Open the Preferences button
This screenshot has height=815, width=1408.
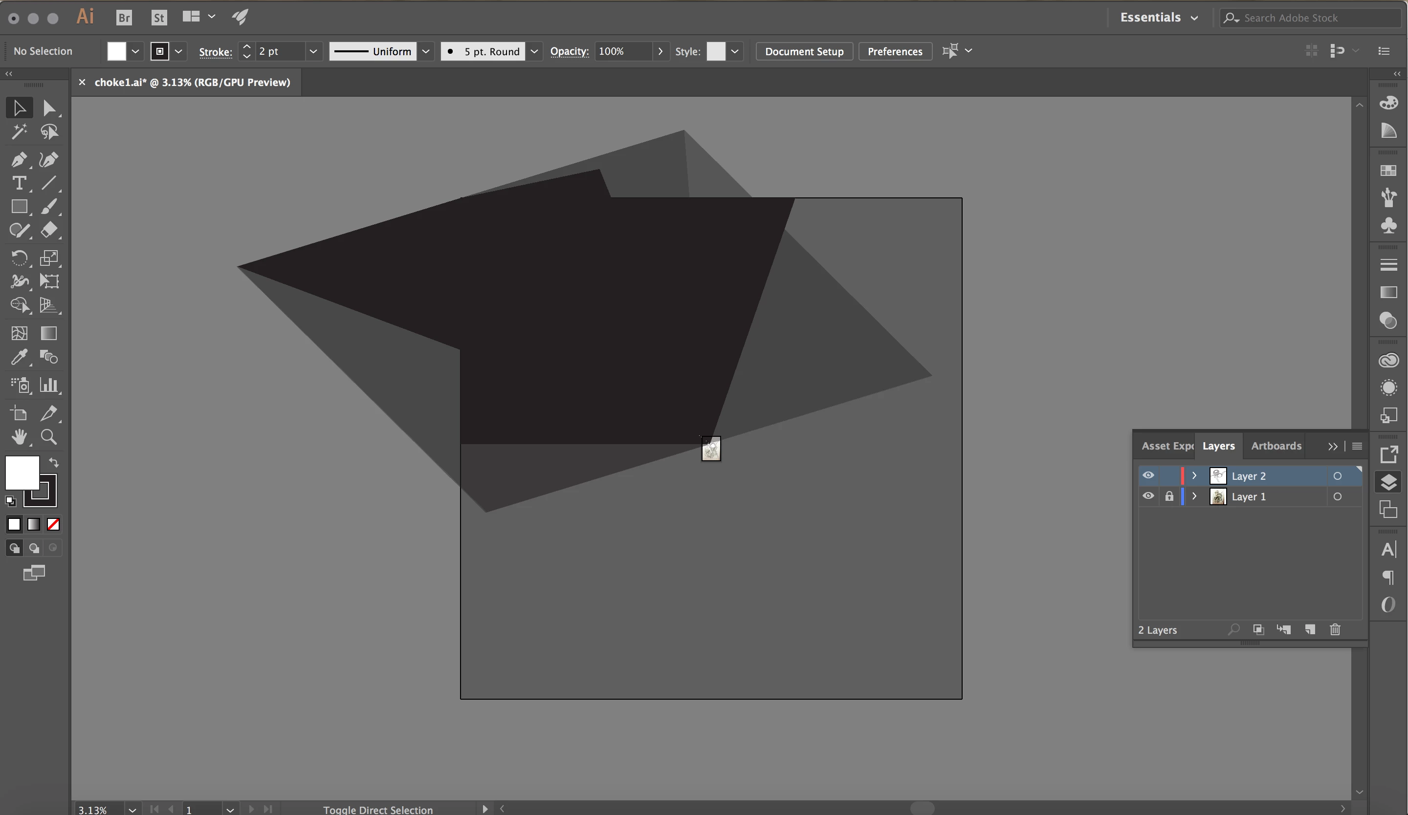tap(894, 51)
